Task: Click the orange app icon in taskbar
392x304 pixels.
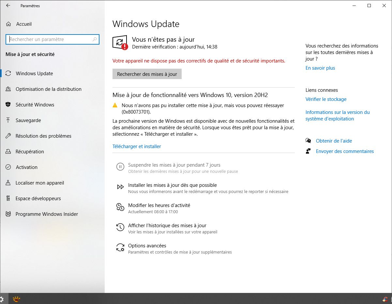Action: pyautogui.click(x=16, y=299)
